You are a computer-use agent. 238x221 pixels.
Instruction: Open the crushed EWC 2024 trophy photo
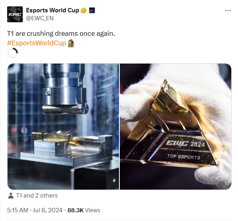[176, 126]
